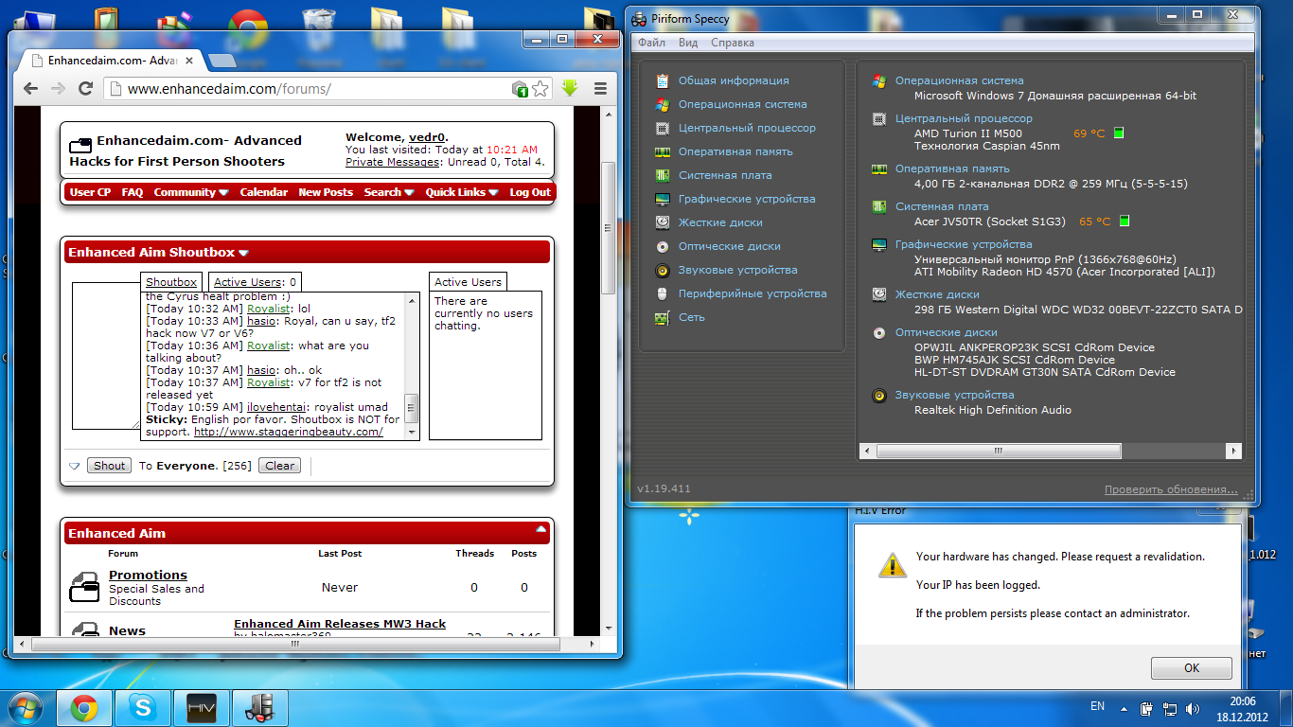The width and height of the screenshot is (1293, 727).
Task: Open the Chrome hamburger menu
Action: pyautogui.click(x=600, y=88)
